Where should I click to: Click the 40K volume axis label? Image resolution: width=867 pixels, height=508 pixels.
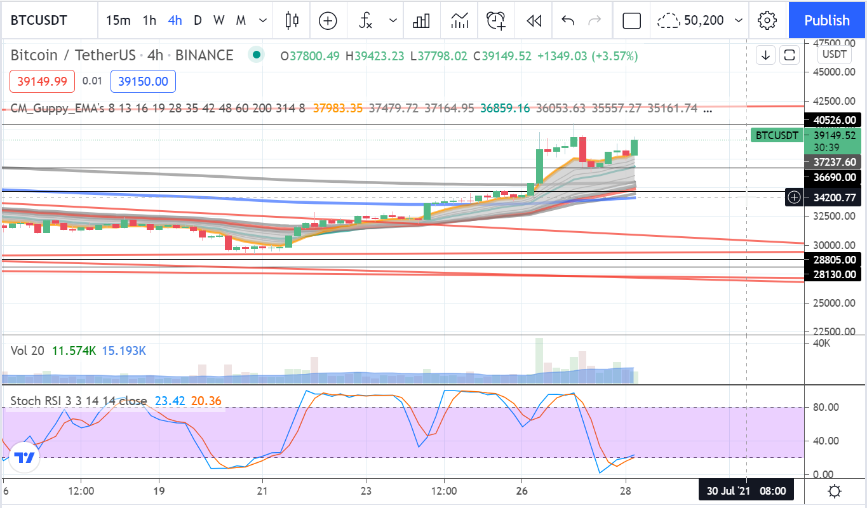pos(822,344)
